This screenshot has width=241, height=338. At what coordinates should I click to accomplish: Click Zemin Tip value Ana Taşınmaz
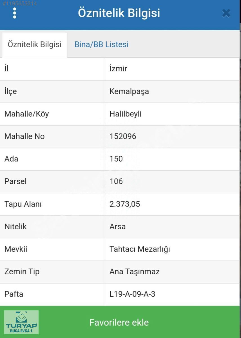[x=135, y=272]
